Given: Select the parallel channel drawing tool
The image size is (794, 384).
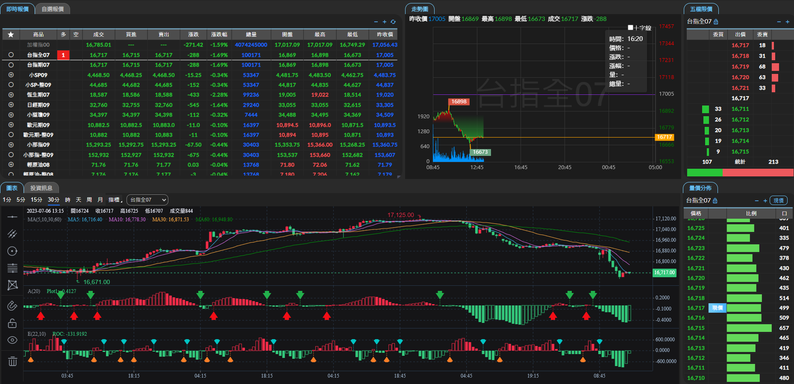Looking at the screenshot, I should (x=12, y=234).
